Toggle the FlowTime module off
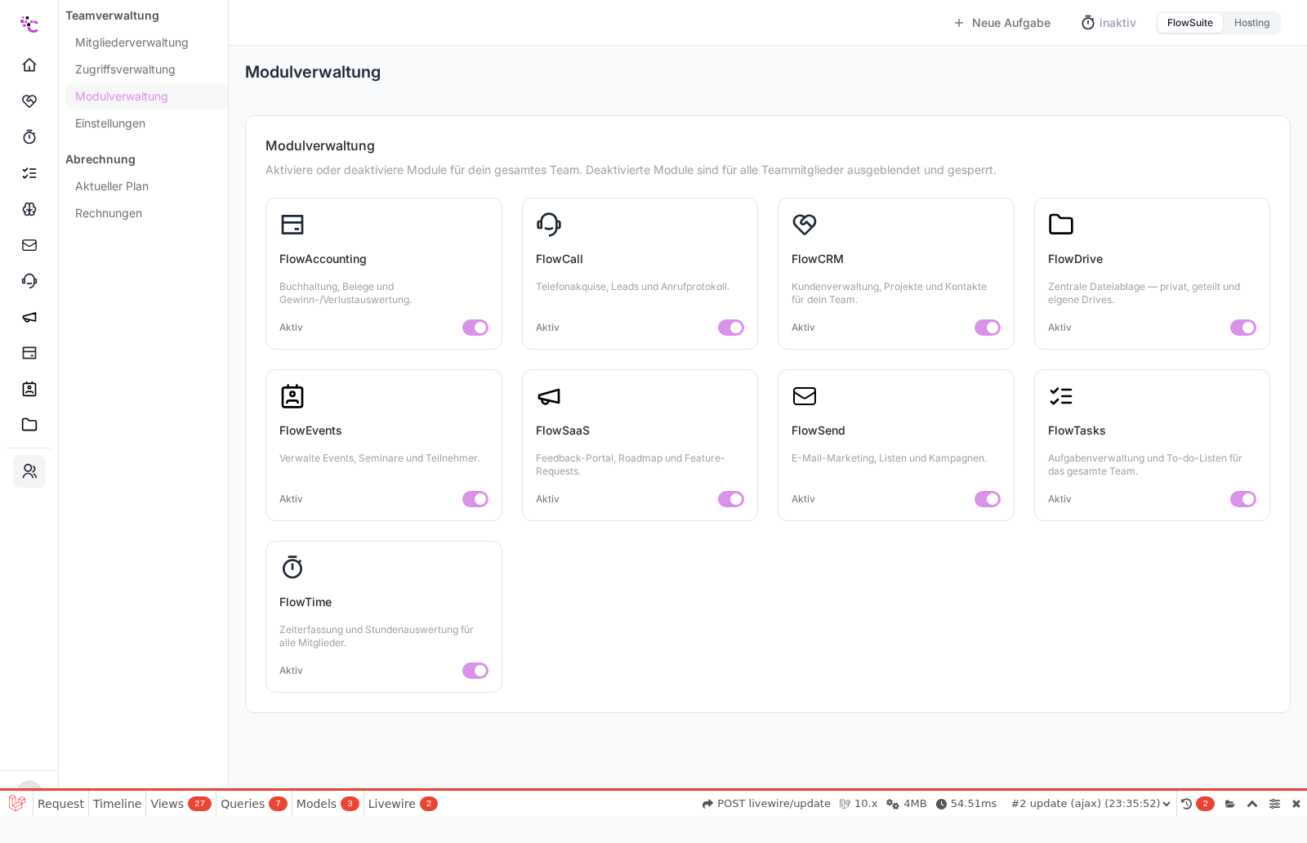 [475, 671]
